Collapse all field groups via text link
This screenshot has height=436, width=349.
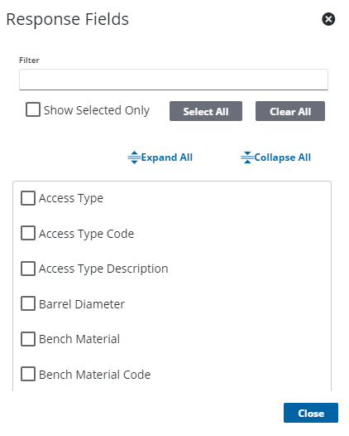(282, 157)
